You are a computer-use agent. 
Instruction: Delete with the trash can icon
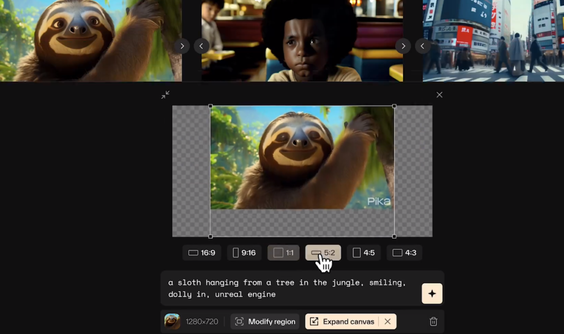(433, 321)
